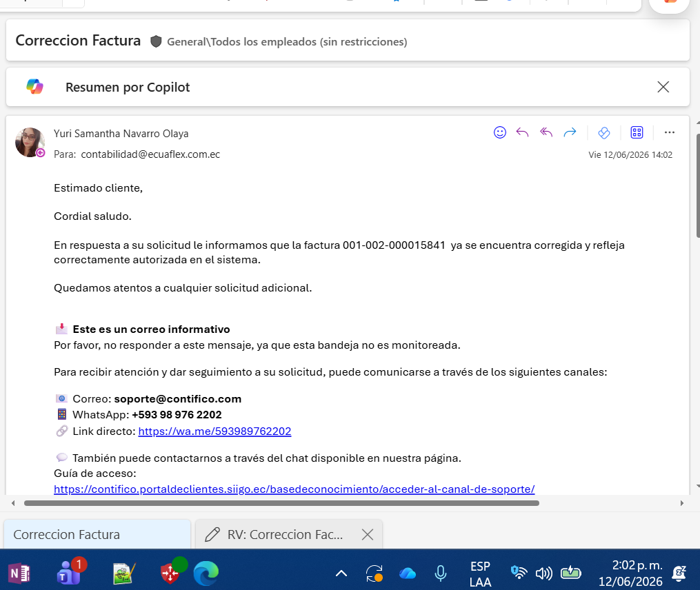Click General\Todos los empleados sensitivity label
Viewport: 700px width, 590px height.
point(287,41)
